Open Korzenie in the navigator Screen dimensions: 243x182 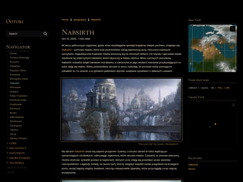[x=15, y=75]
